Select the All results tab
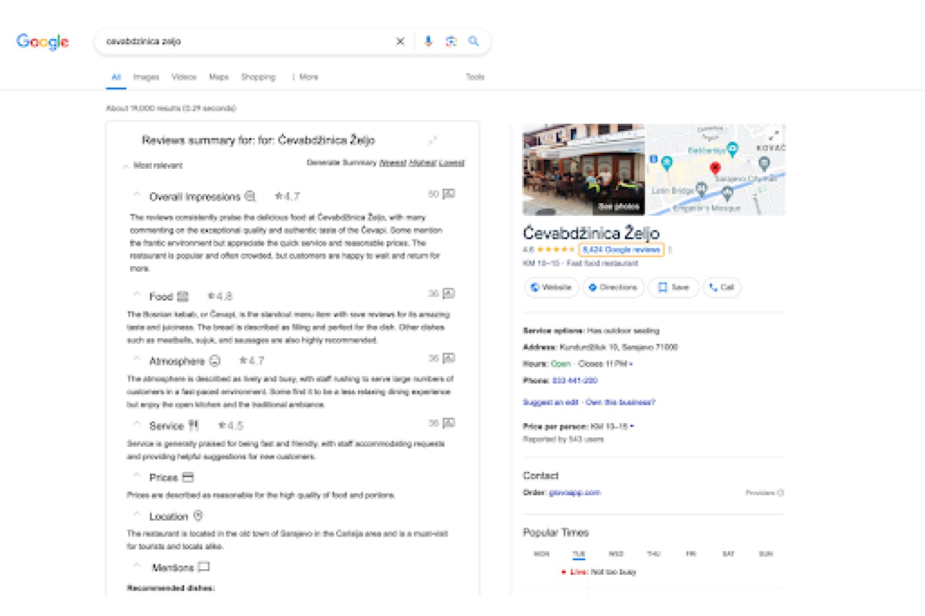This screenshot has width=925, height=616. (x=116, y=77)
